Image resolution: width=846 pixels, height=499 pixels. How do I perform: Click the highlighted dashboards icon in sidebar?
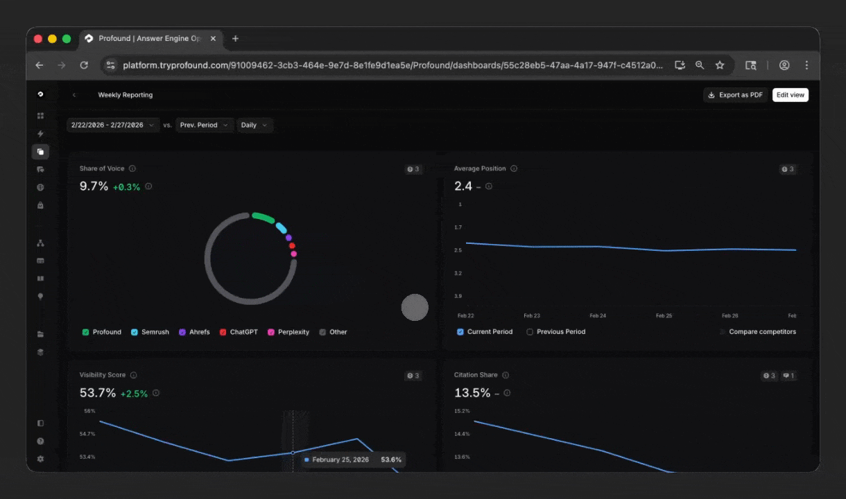tap(40, 151)
